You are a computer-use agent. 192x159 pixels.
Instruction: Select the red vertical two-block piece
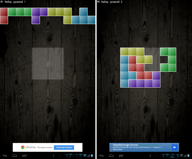click(x=4, y=16)
